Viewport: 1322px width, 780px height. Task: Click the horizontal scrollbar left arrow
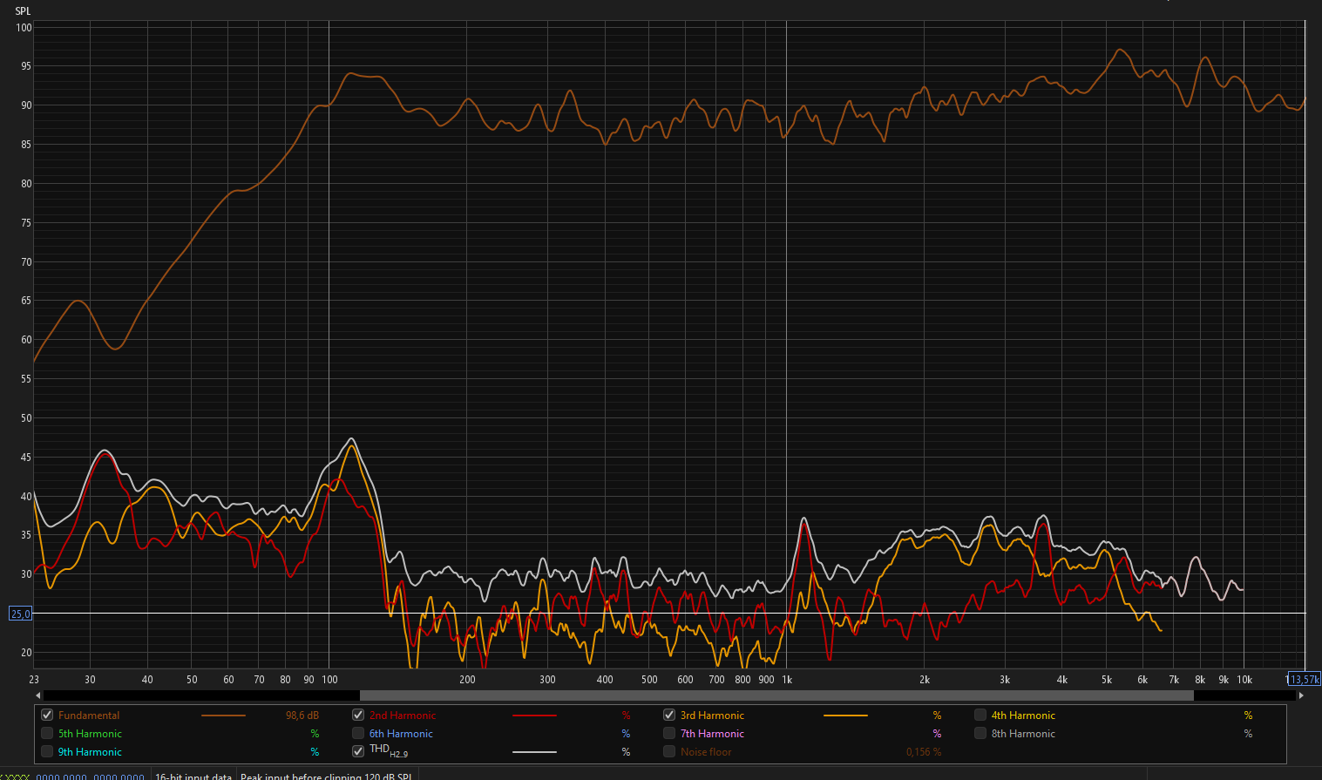pos(37,695)
